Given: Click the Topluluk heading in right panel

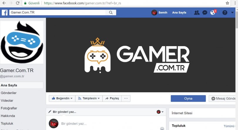Looking at the screenshot, I should (x=179, y=126).
